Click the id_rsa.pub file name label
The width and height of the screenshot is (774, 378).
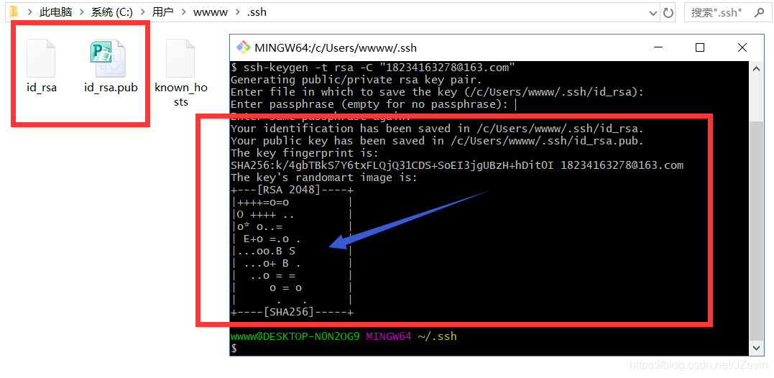pyautogui.click(x=111, y=88)
